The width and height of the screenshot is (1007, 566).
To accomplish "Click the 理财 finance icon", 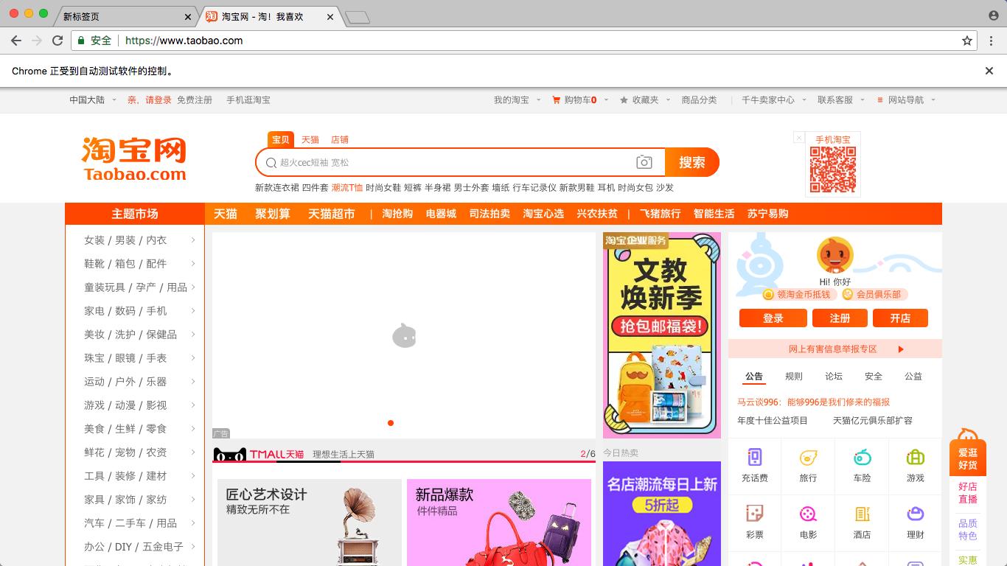I will tap(916, 514).
